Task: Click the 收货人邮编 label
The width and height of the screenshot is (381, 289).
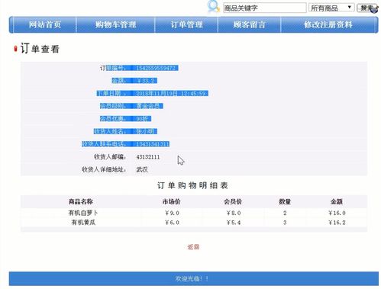Action: (110, 157)
